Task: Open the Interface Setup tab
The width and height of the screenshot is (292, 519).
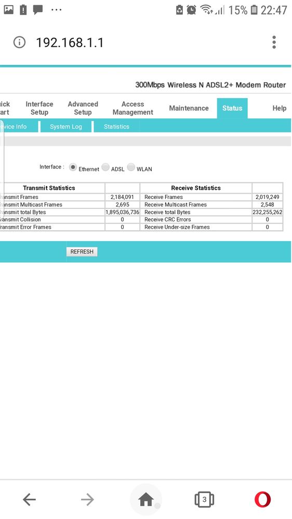Action: [x=39, y=108]
